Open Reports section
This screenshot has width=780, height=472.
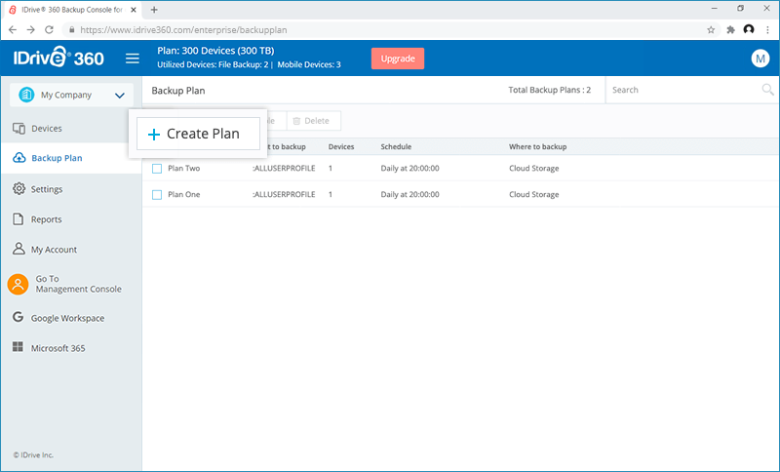[x=46, y=219]
